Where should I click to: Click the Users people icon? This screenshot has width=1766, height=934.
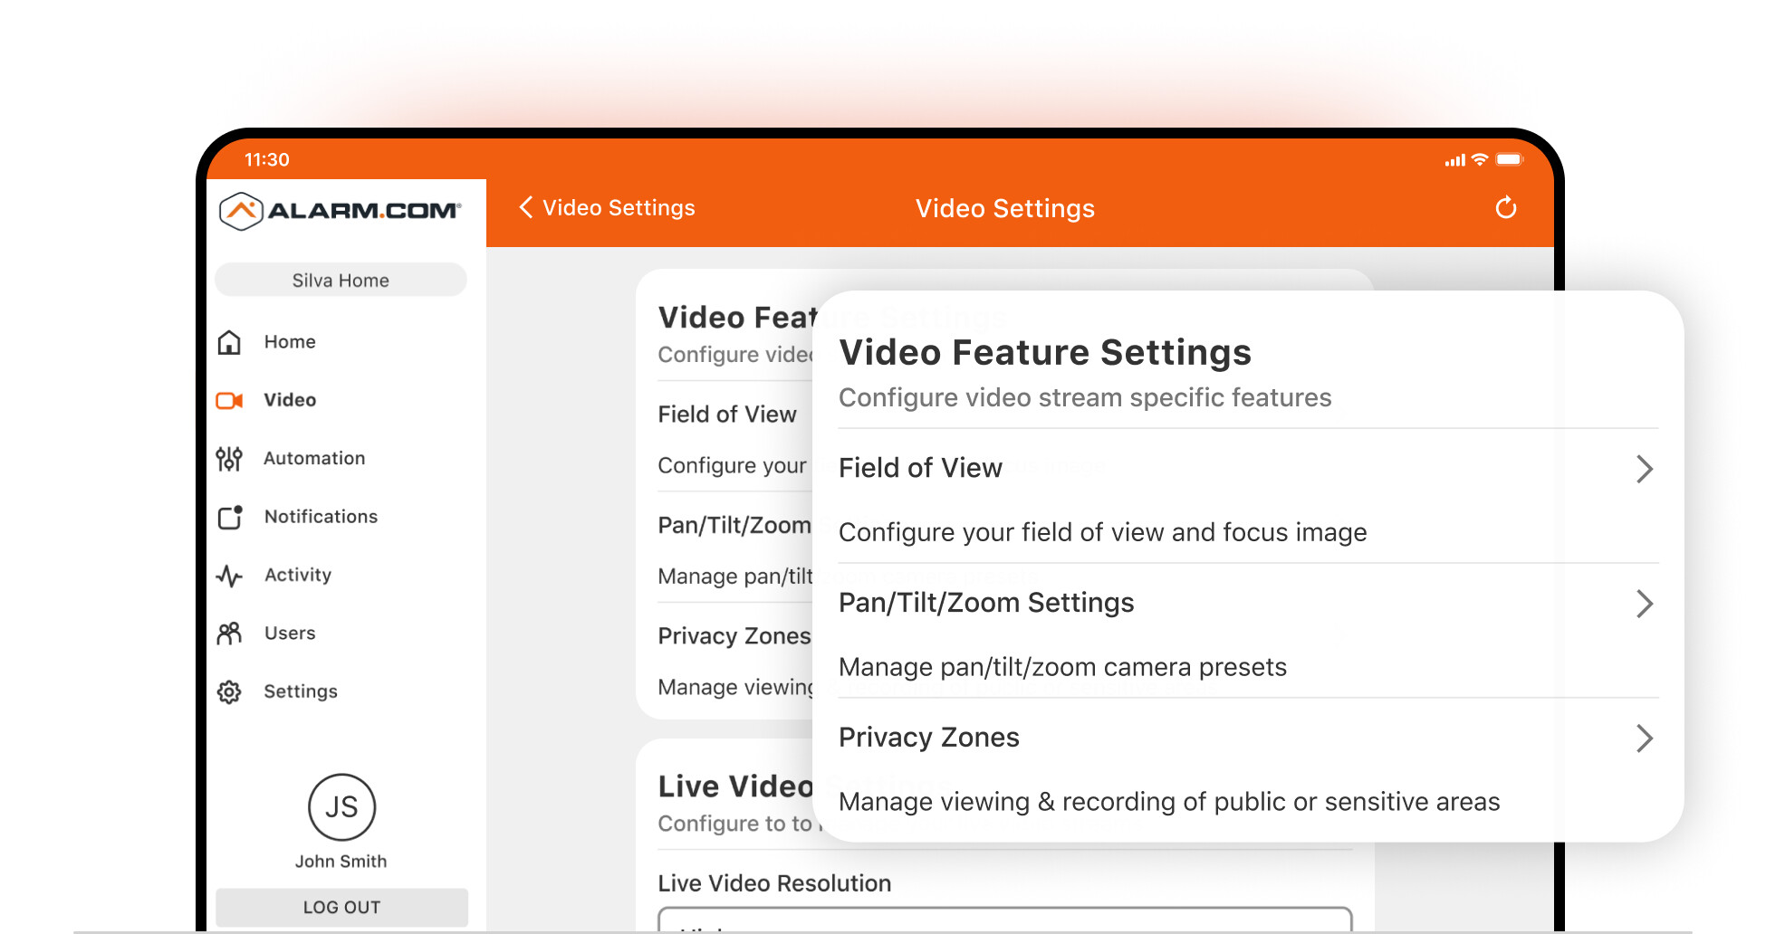coord(229,634)
